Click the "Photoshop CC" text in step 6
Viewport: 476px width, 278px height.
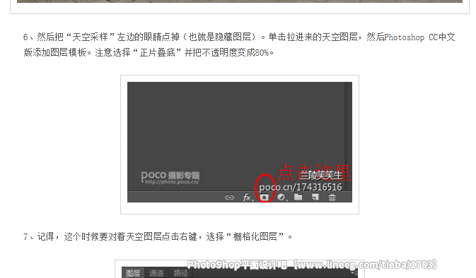[411, 37]
